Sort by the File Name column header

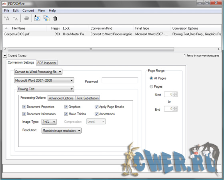point(25,28)
